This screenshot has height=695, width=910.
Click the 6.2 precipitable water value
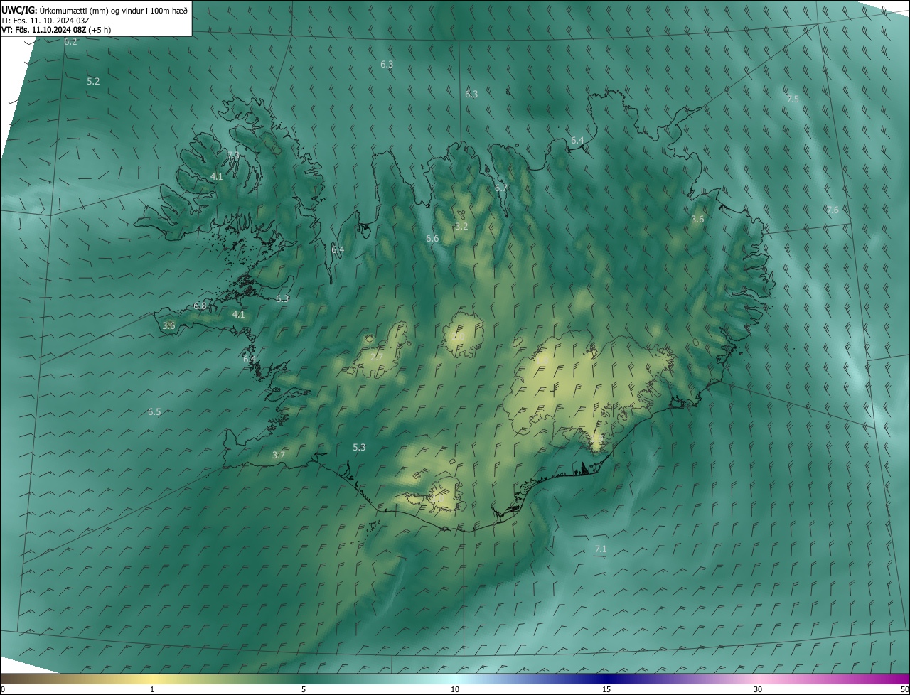point(70,42)
